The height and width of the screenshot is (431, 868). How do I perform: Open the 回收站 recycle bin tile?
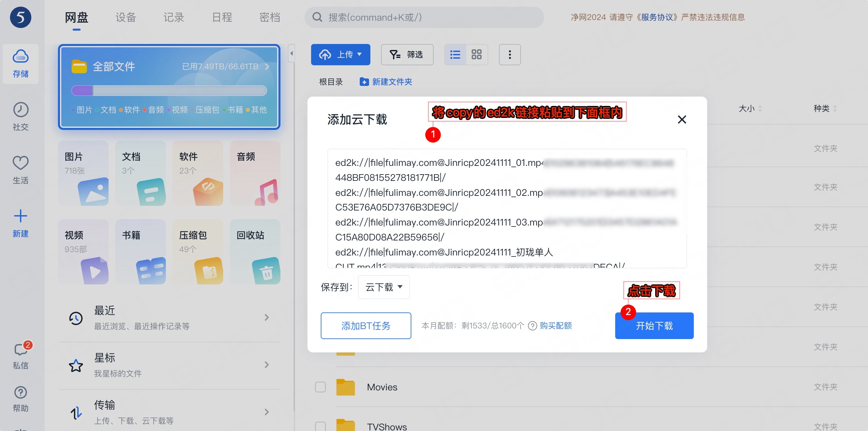tap(255, 252)
